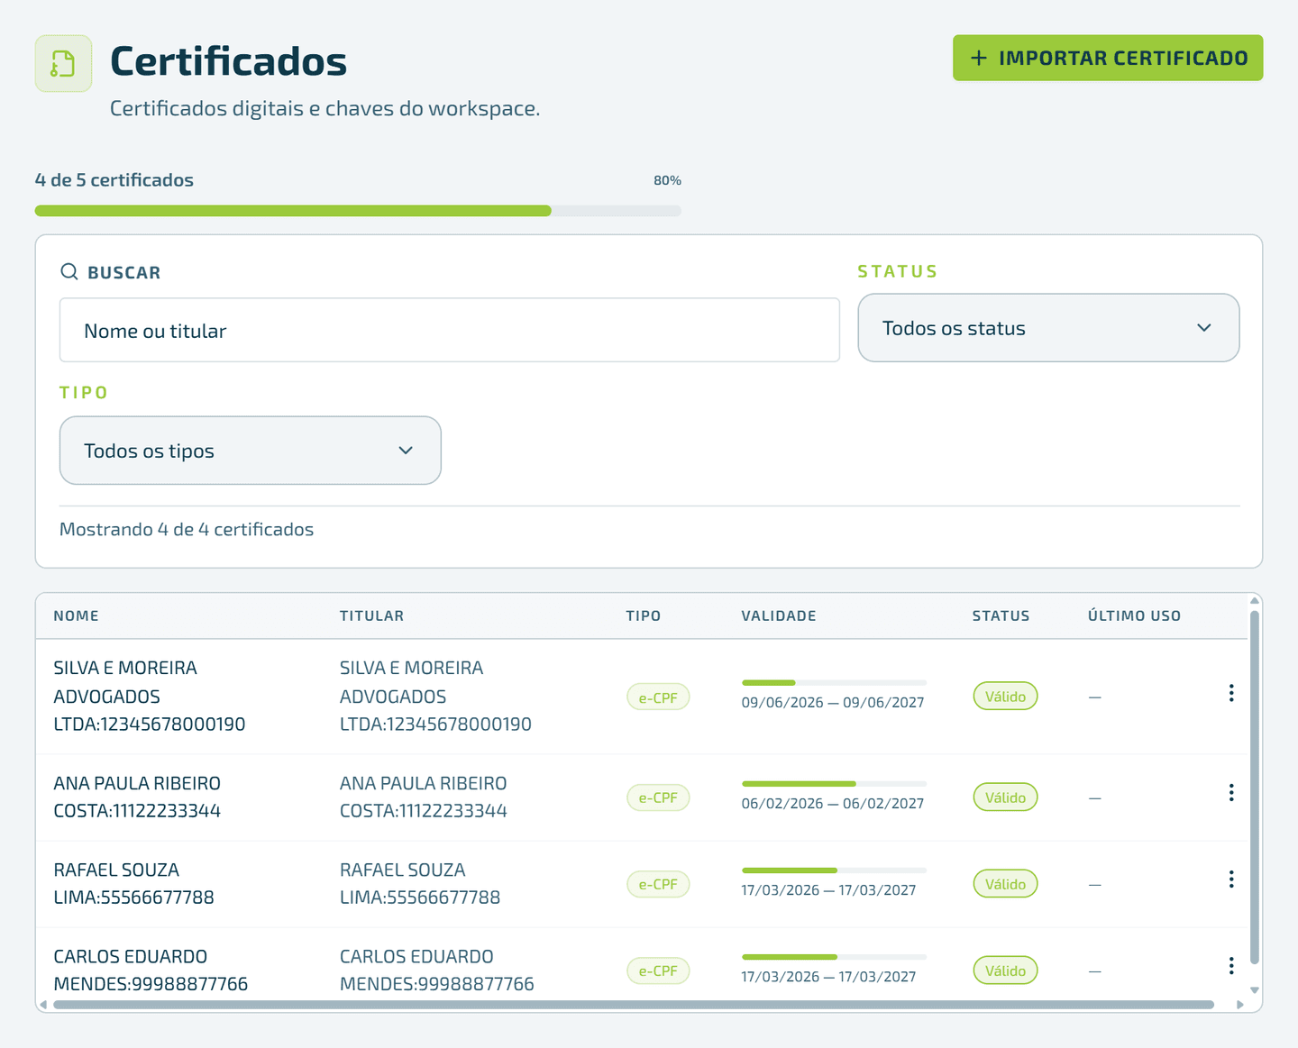
Task: Open actions menu for RAFAEL SOUZA row
Action: coord(1231,879)
